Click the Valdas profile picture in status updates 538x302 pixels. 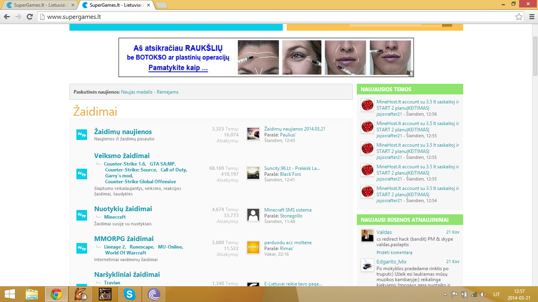click(367, 236)
